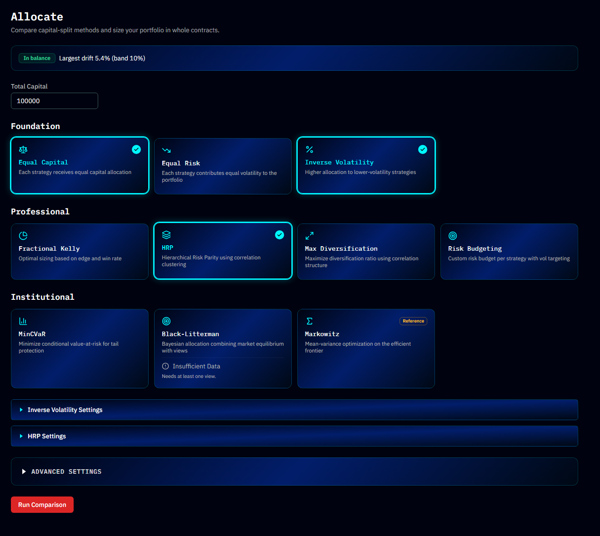This screenshot has width=600, height=536.
Task: Expand the HRP Settings triangle
Action: coord(21,436)
